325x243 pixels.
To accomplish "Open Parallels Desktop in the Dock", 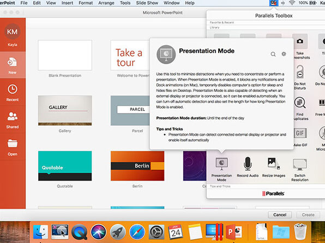I will [x=214, y=232].
